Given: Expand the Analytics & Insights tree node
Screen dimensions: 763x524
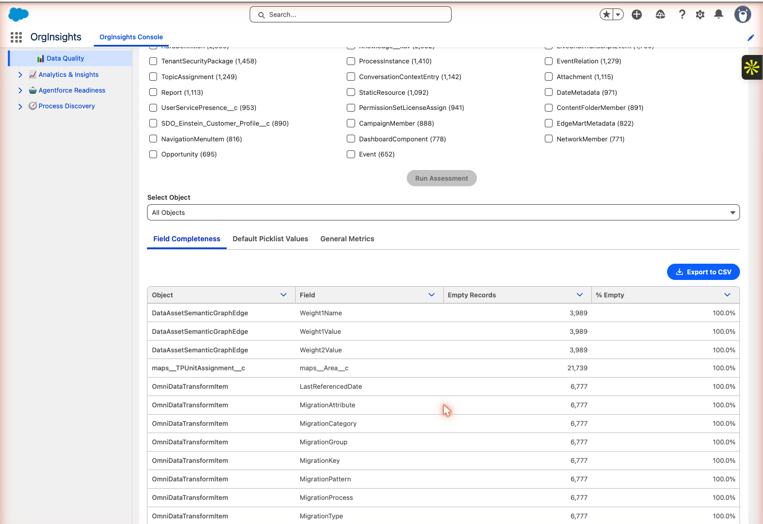Looking at the screenshot, I should point(20,75).
